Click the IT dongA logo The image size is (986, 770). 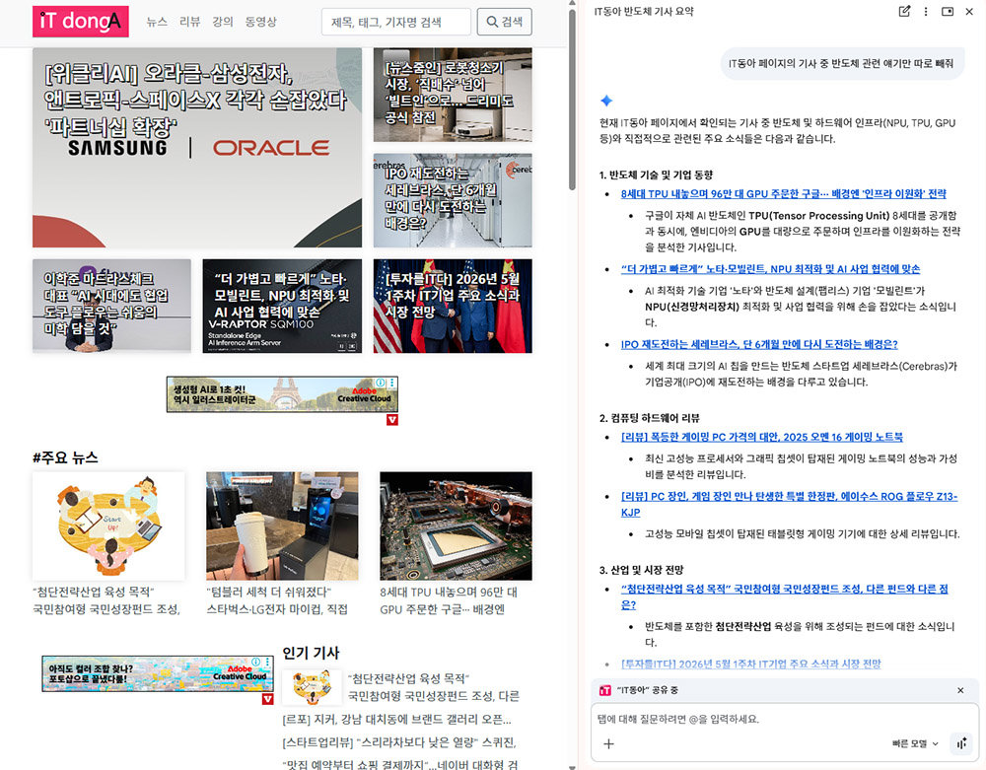tap(81, 22)
